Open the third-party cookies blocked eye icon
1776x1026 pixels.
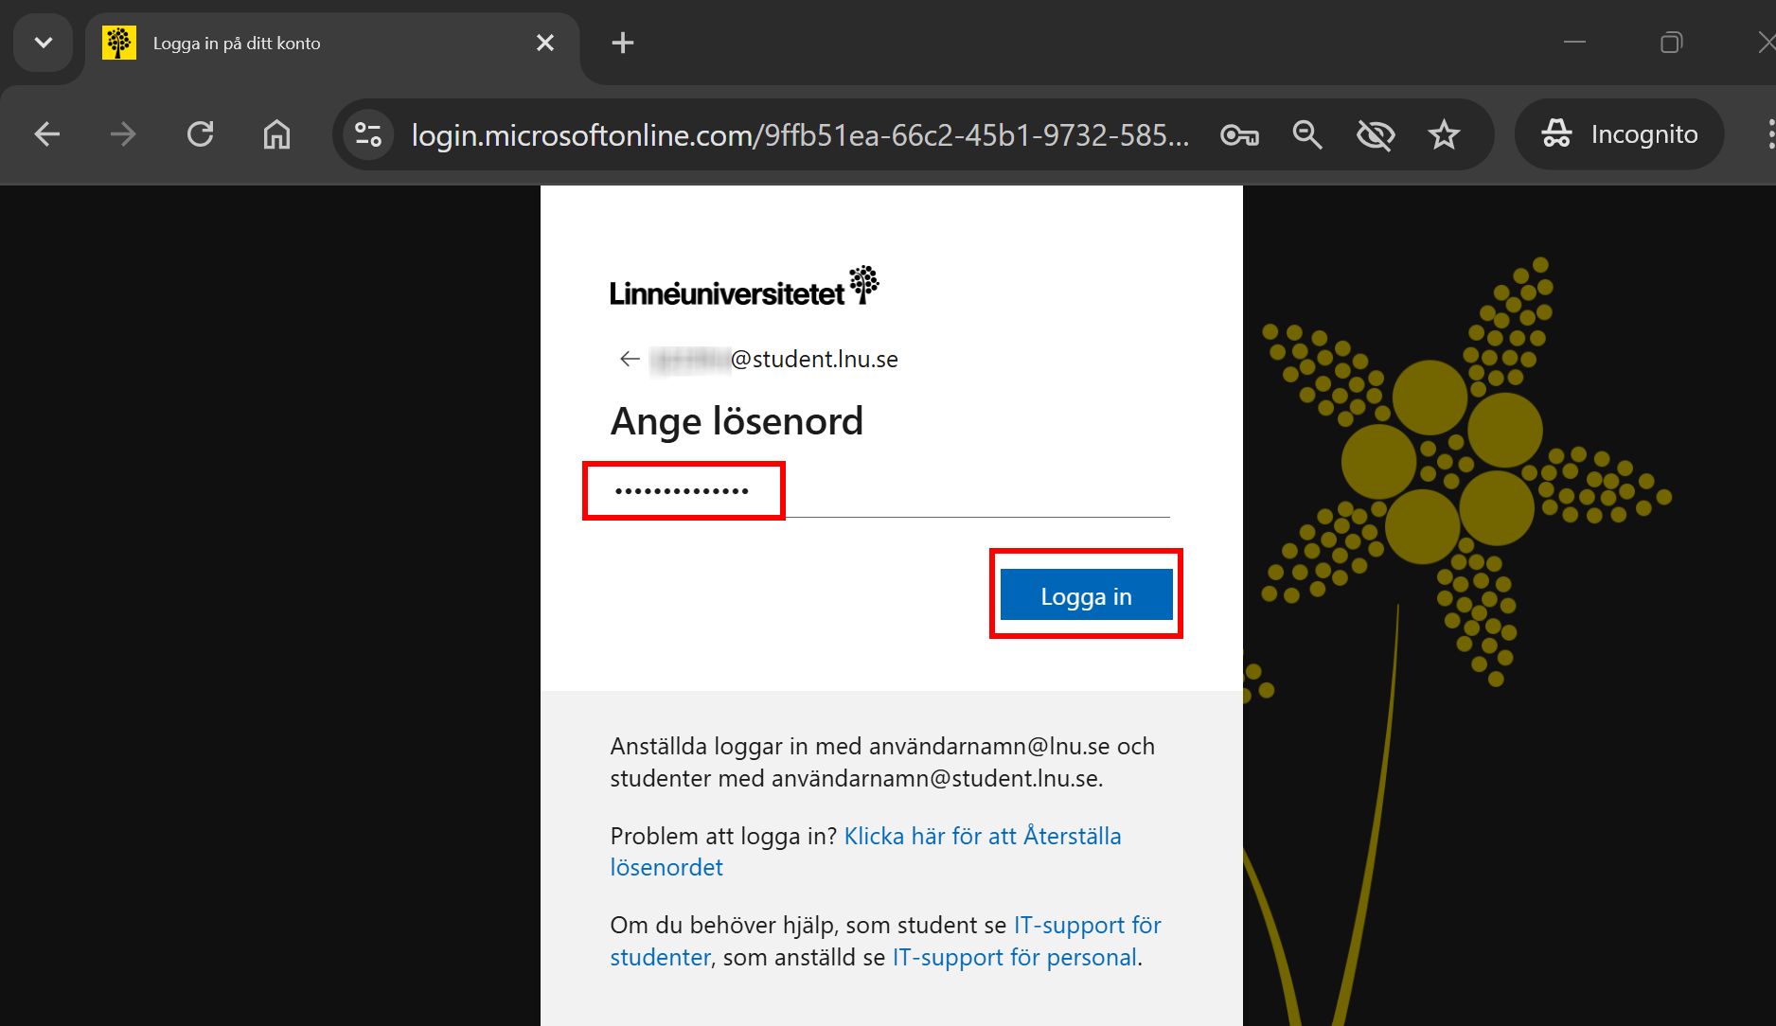point(1376,135)
